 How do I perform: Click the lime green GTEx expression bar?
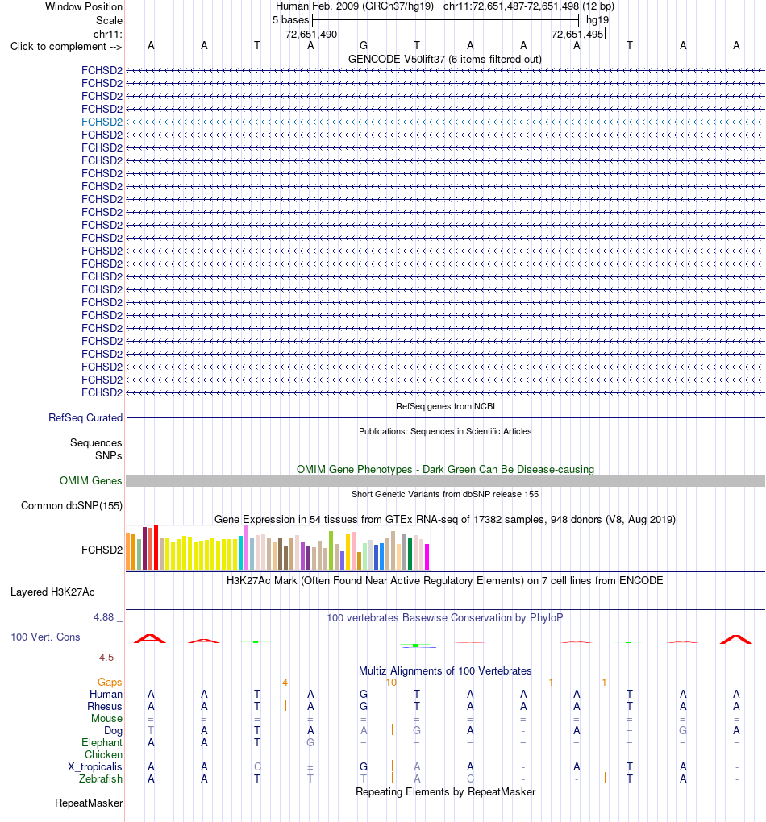click(x=331, y=550)
